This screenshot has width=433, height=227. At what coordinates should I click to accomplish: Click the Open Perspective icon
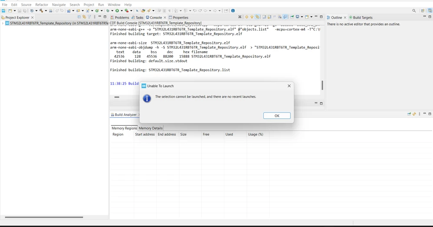423,11
